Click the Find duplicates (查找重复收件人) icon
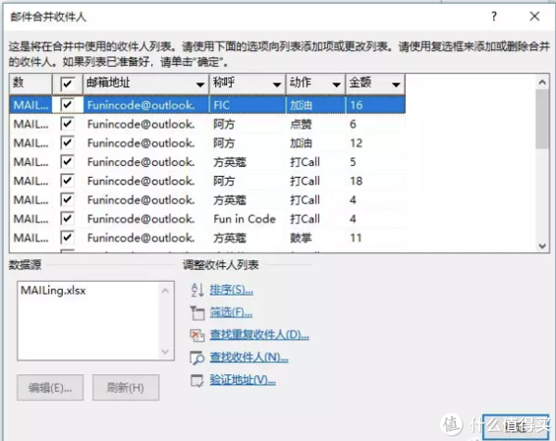Screen dimensions: 556x441 [195, 334]
